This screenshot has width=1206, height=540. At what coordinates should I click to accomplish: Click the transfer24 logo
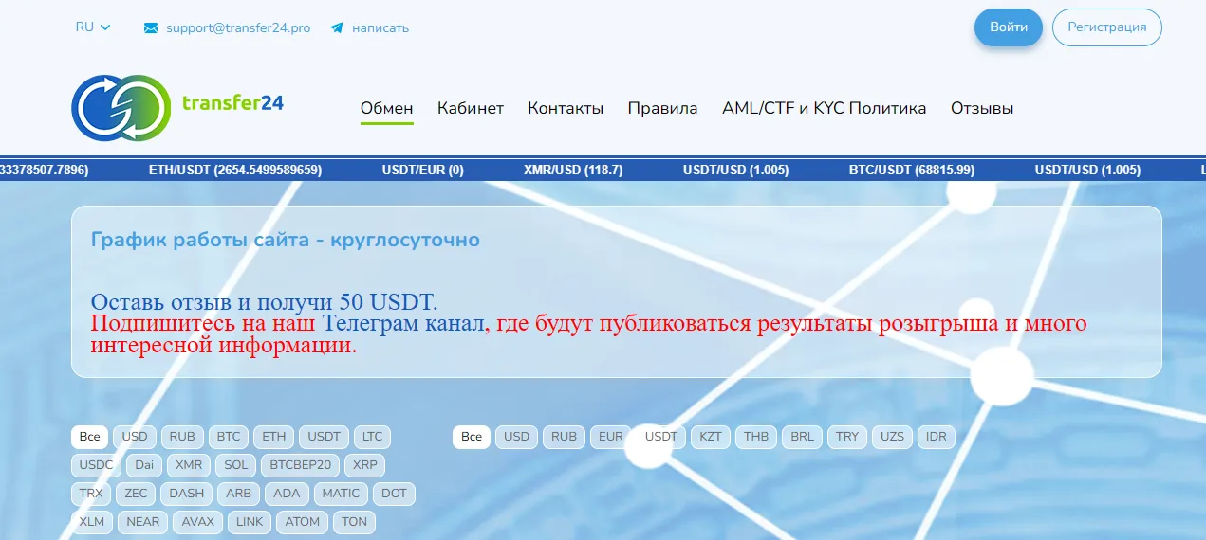coord(177,107)
